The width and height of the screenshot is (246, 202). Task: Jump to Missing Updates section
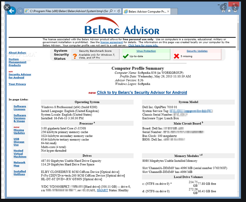pyautogui.click(x=19, y=131)
